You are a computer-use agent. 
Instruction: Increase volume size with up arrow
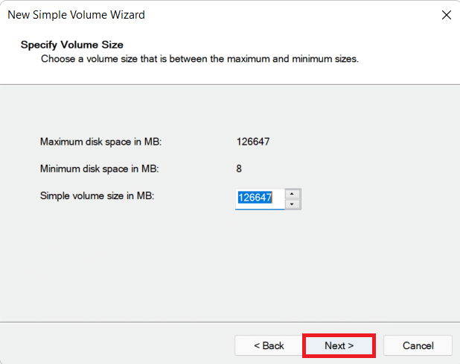coord(293,194)
